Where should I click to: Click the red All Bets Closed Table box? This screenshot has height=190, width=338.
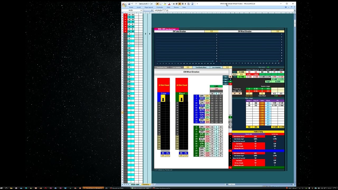point(163,85)
